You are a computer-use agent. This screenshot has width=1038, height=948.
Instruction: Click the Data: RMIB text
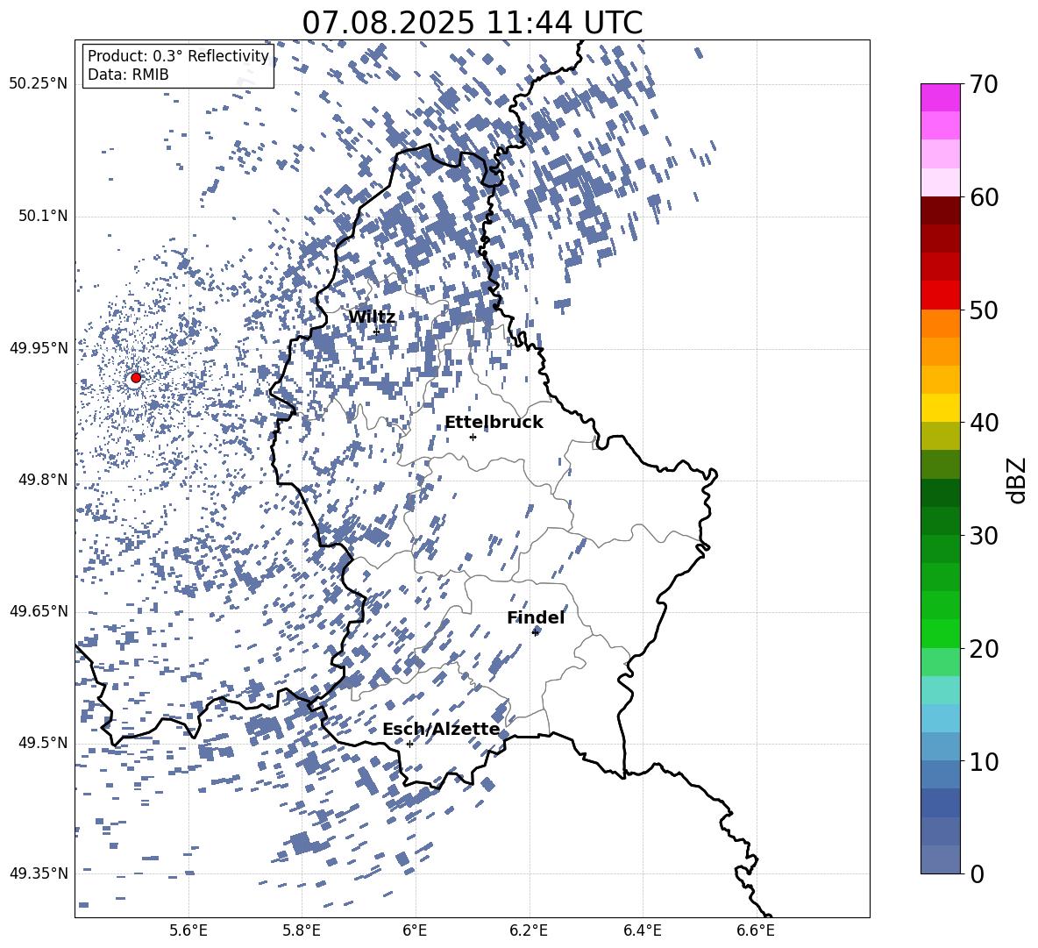[x=128, y=75]
